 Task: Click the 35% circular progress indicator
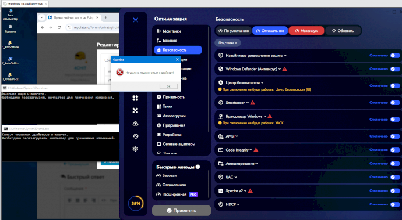pyautogui.click(x=136, y=203)
